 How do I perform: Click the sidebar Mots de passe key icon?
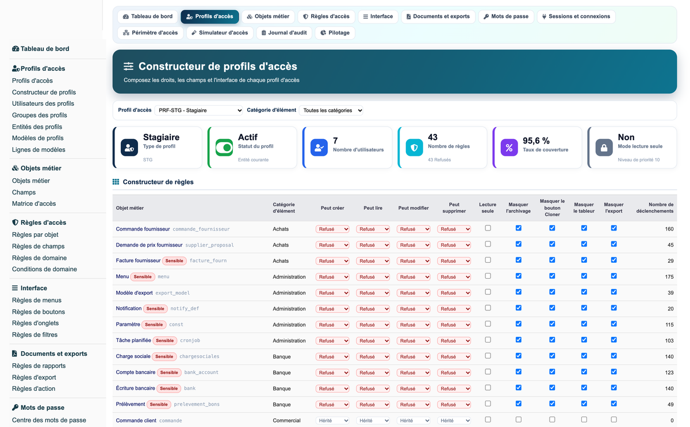(x=16, y=407)
